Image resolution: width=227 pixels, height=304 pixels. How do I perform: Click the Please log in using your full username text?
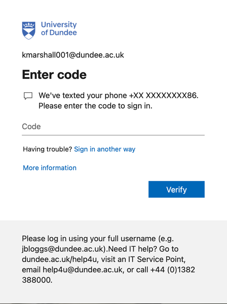click(89, 238)
